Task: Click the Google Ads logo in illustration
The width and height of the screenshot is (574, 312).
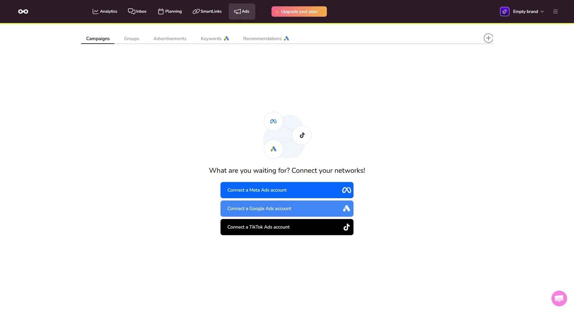Action: 273,149
